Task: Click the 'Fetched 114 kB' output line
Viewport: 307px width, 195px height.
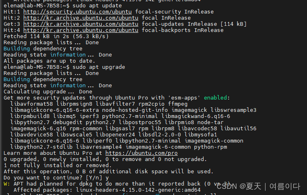Action: (56, 36)
